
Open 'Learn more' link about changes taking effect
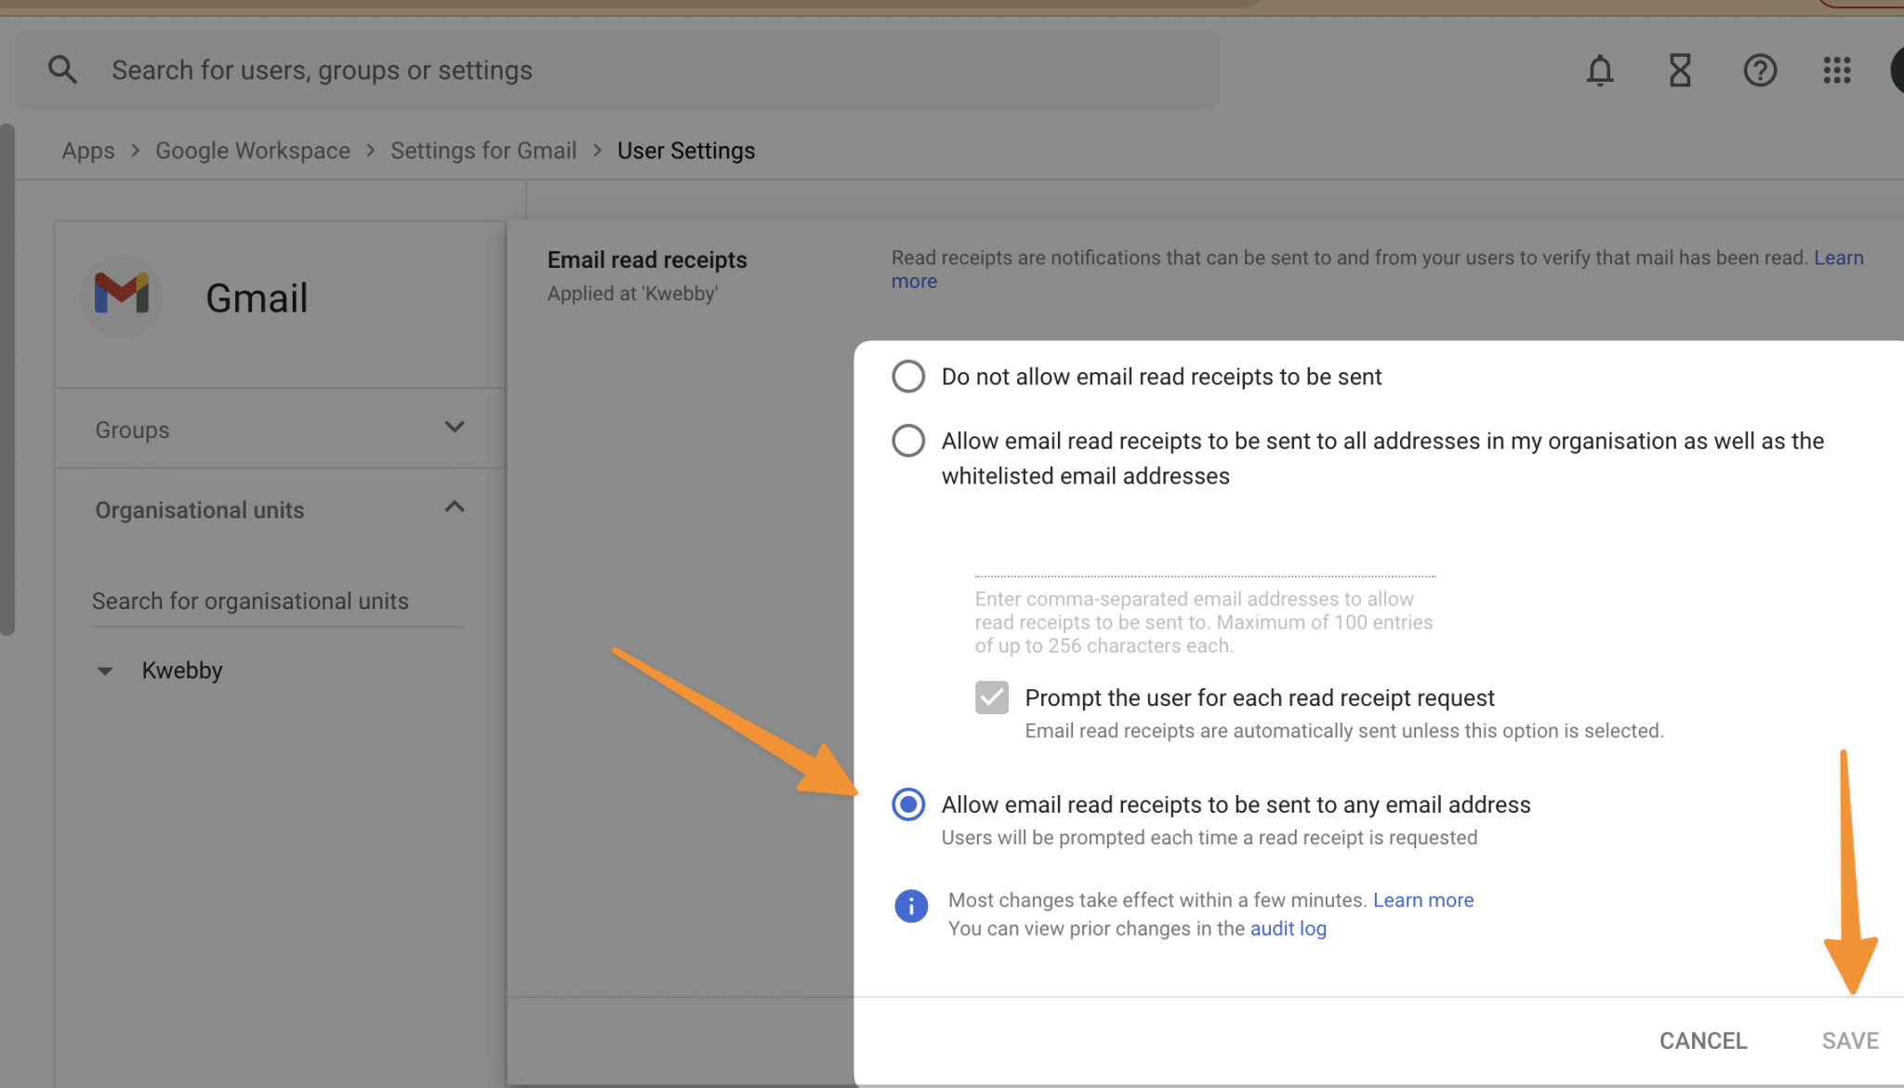[1423, 900]
